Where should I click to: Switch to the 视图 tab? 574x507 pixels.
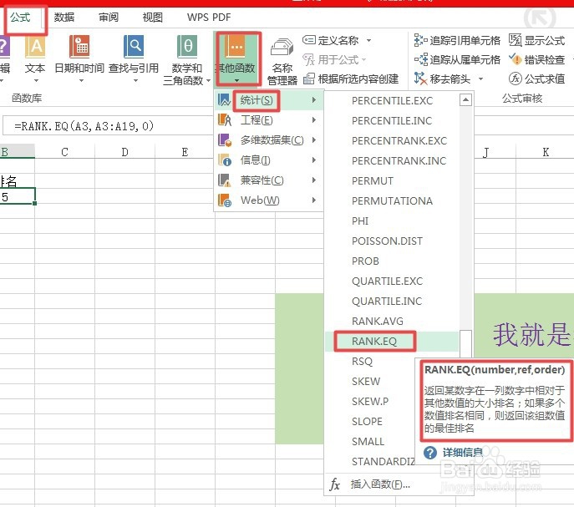coord(153,18)
